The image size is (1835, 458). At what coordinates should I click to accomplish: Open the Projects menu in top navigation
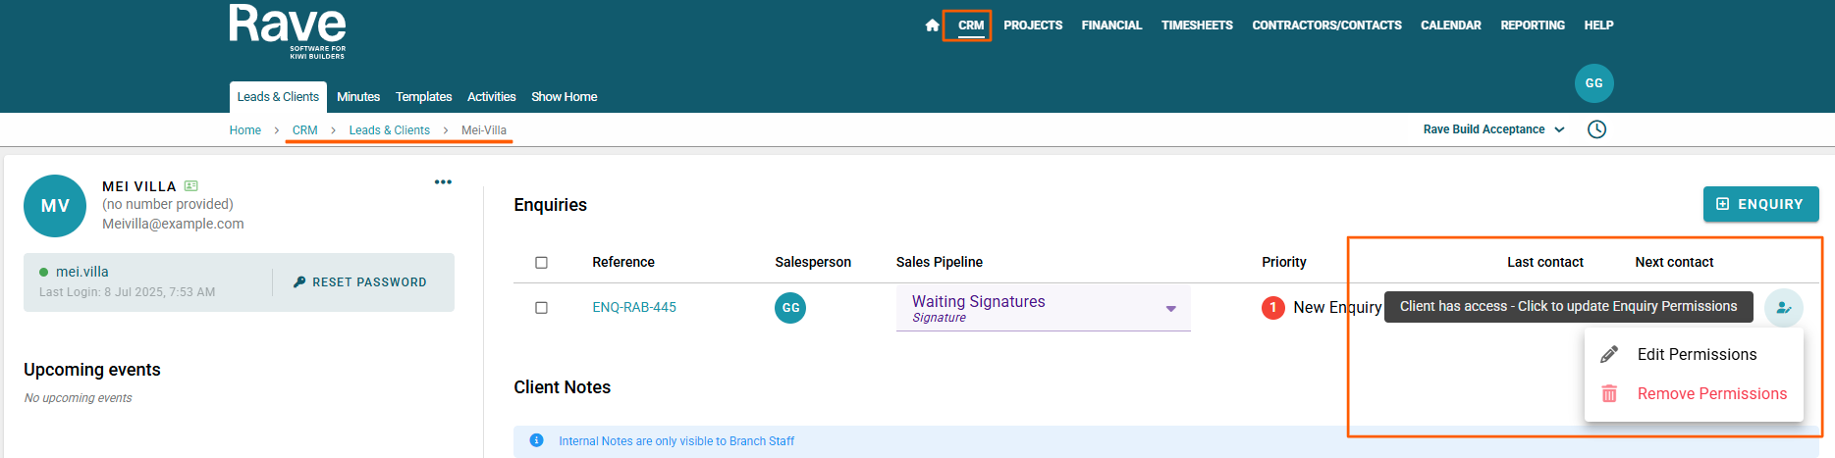1033,25
